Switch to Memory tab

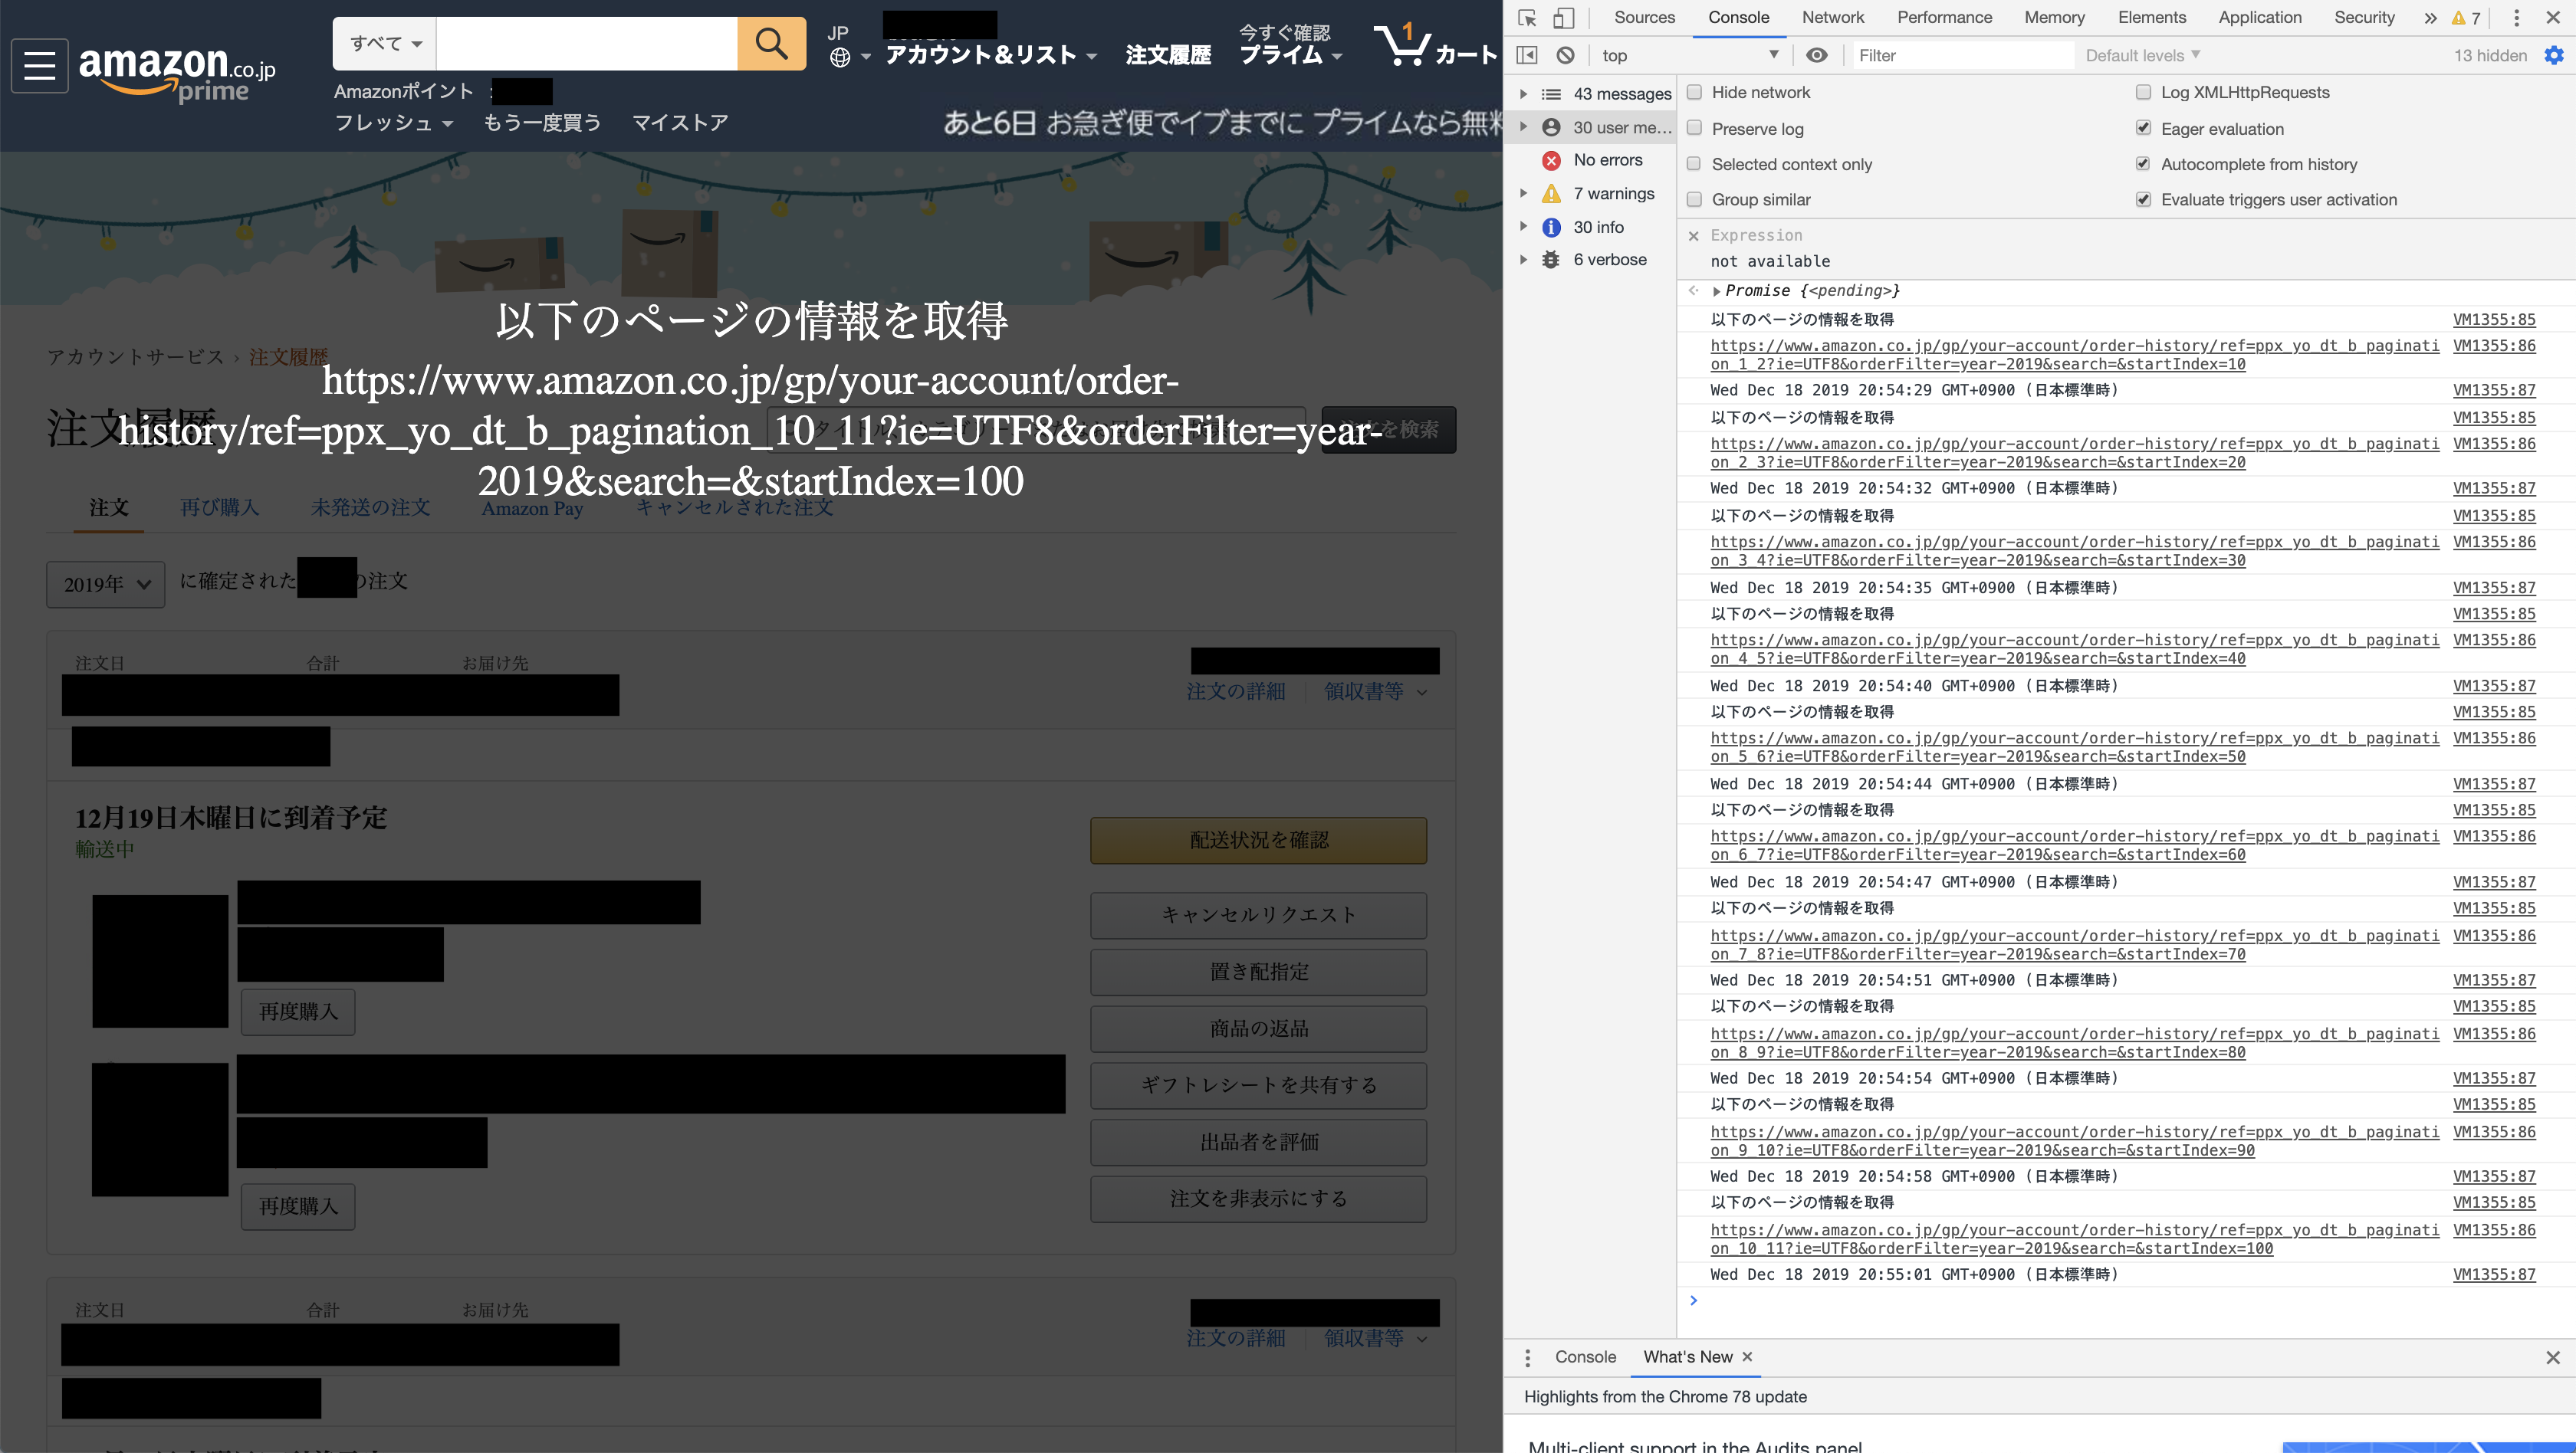pos(2054,18)
